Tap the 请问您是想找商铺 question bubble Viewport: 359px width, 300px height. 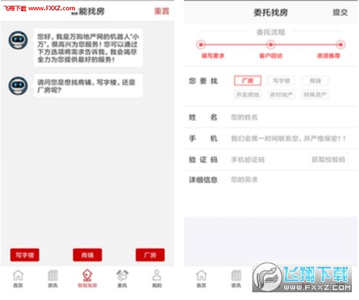pyautogui.click(x=88, y=85)
